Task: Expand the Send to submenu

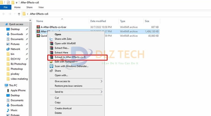Action: coord(101,92)
